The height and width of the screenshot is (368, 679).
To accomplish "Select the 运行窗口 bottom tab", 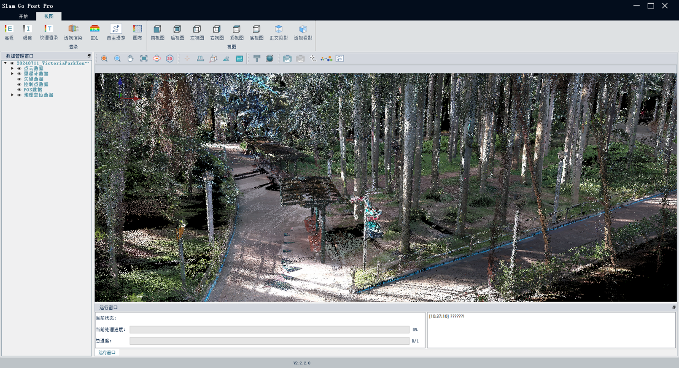I will (107, 353).
